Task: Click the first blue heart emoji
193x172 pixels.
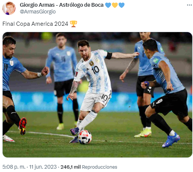Action: click(108, 5)
